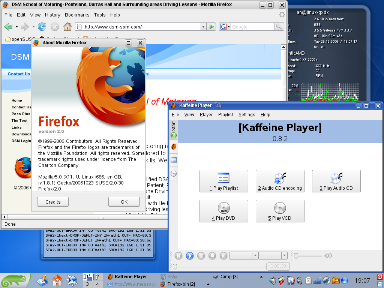Image resolution: width=384 pixels, height=288 pixels.
Task: Click Play DVD button
Action: 224,211
